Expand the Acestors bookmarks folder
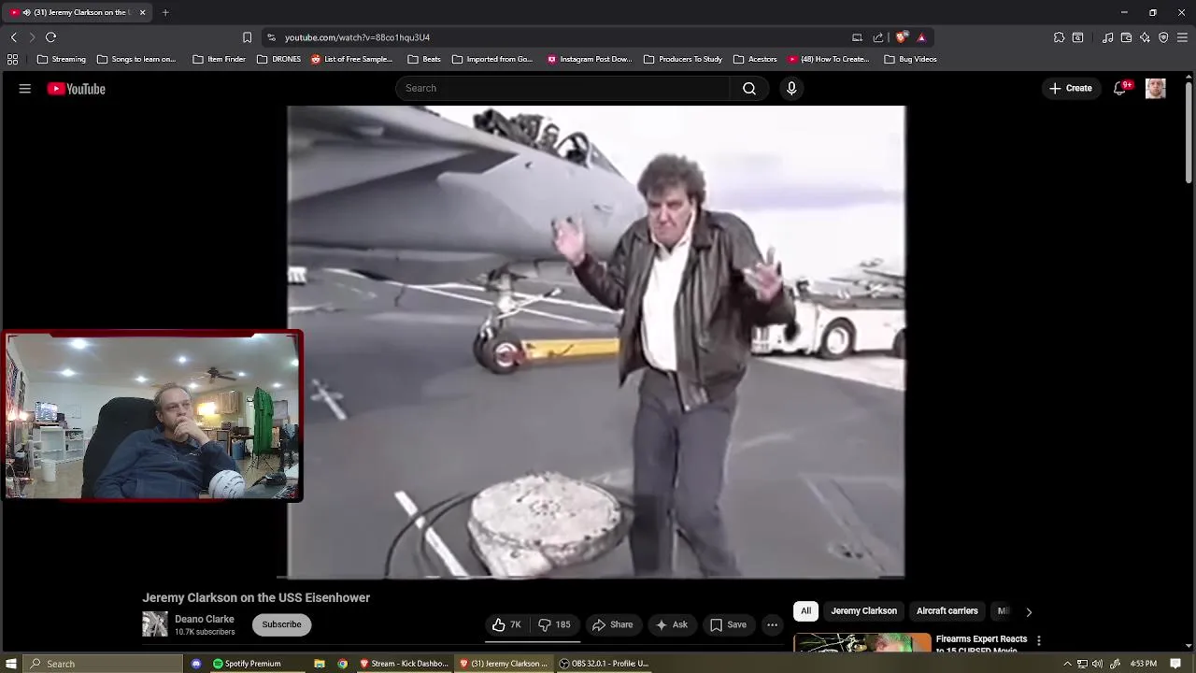1196x673 pixels. [755, 59]
